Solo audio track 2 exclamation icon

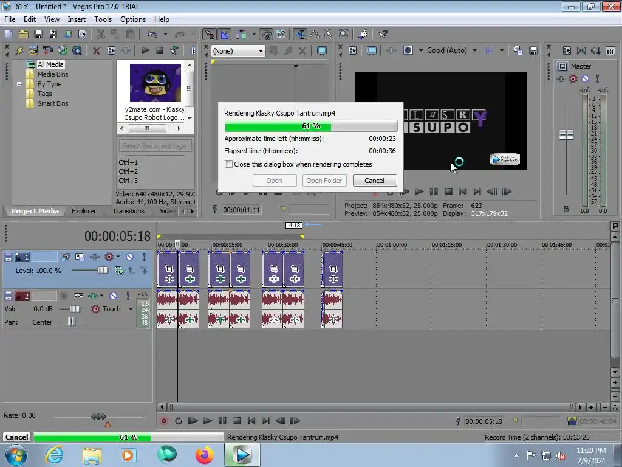tap(128, 296)
